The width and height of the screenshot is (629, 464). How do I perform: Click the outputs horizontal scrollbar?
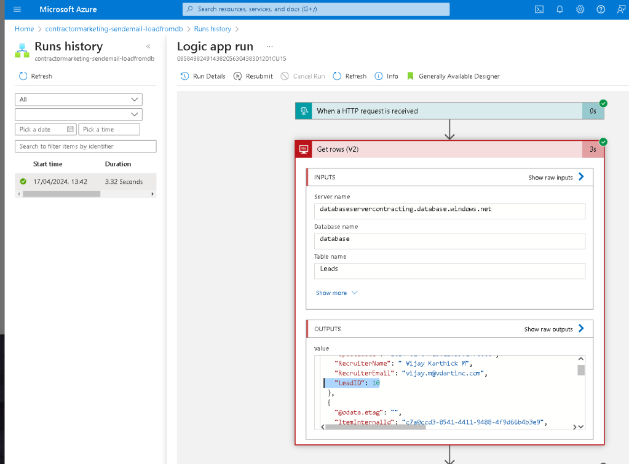tap(376, 427)
